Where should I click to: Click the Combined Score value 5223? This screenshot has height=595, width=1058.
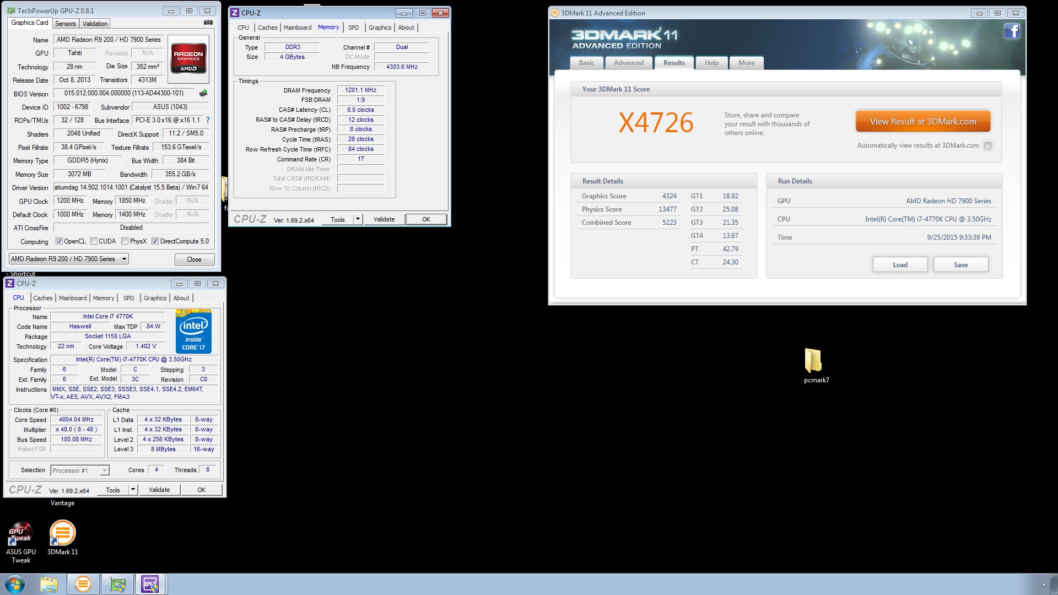click(669, 223)
